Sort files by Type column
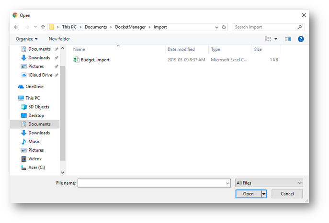The width and height of the screenshot is (329, 223). (216, 49)
